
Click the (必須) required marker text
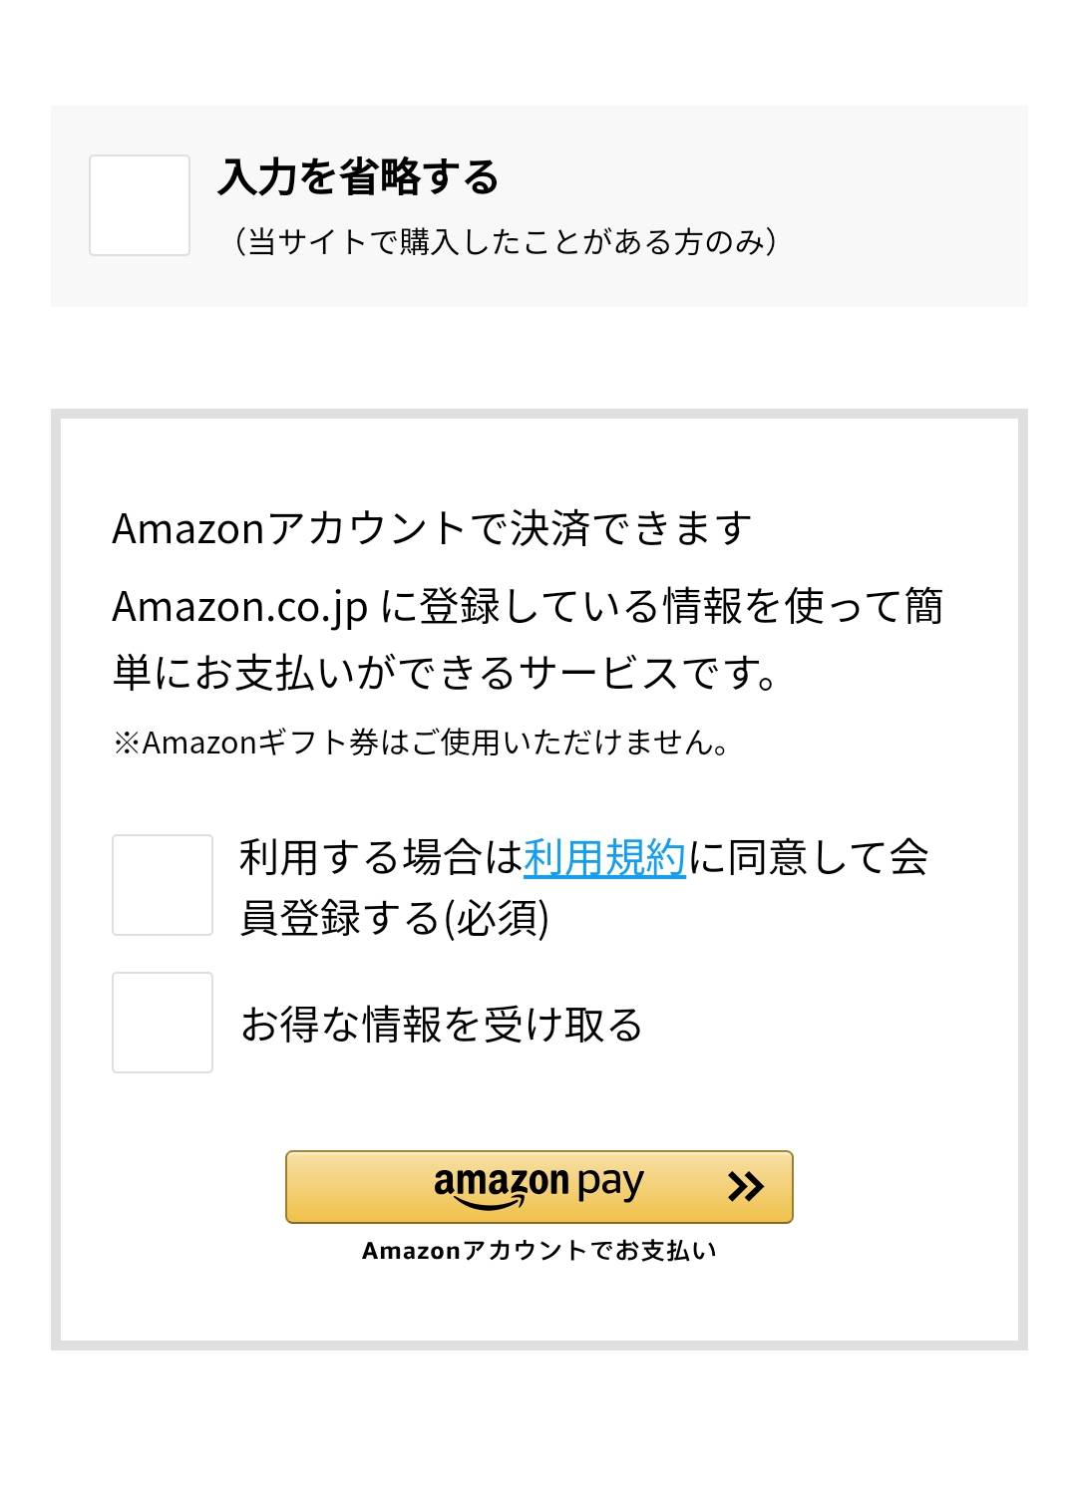[496, 918]
